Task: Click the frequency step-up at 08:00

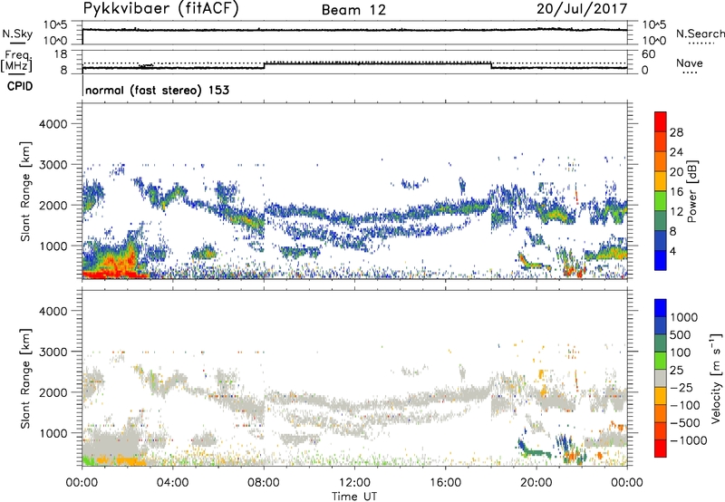Action: coord(264,65)
